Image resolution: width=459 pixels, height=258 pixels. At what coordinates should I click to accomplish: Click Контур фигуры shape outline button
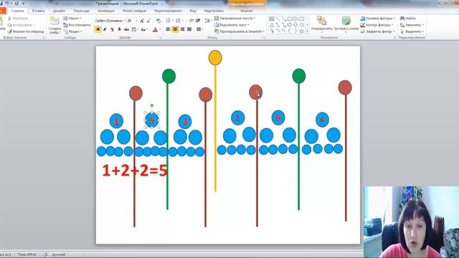tap(377, 25)
